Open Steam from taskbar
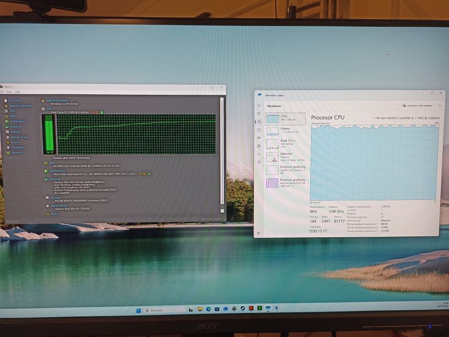The width and height of the screenshot is (449, 337). point(242,309)
